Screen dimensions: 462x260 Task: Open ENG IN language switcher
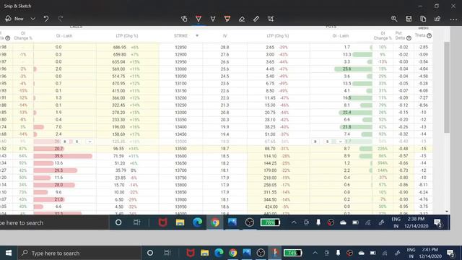(x=411, y=253)
